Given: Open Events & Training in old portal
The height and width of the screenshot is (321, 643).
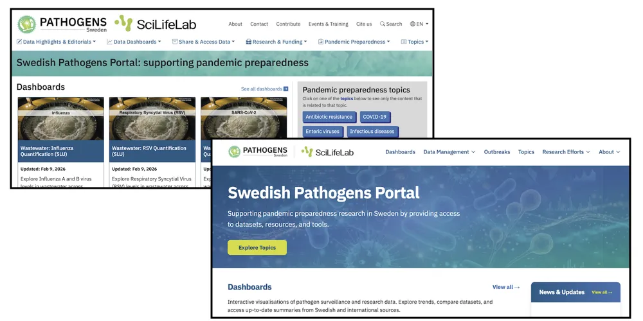Looking at the screenshot, I should [x=329, y=24].
